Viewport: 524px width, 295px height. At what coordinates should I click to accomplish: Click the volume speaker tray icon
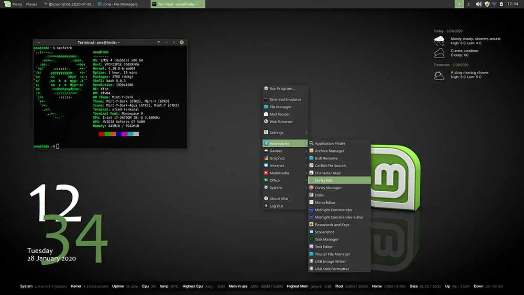(x=478, y=4)
